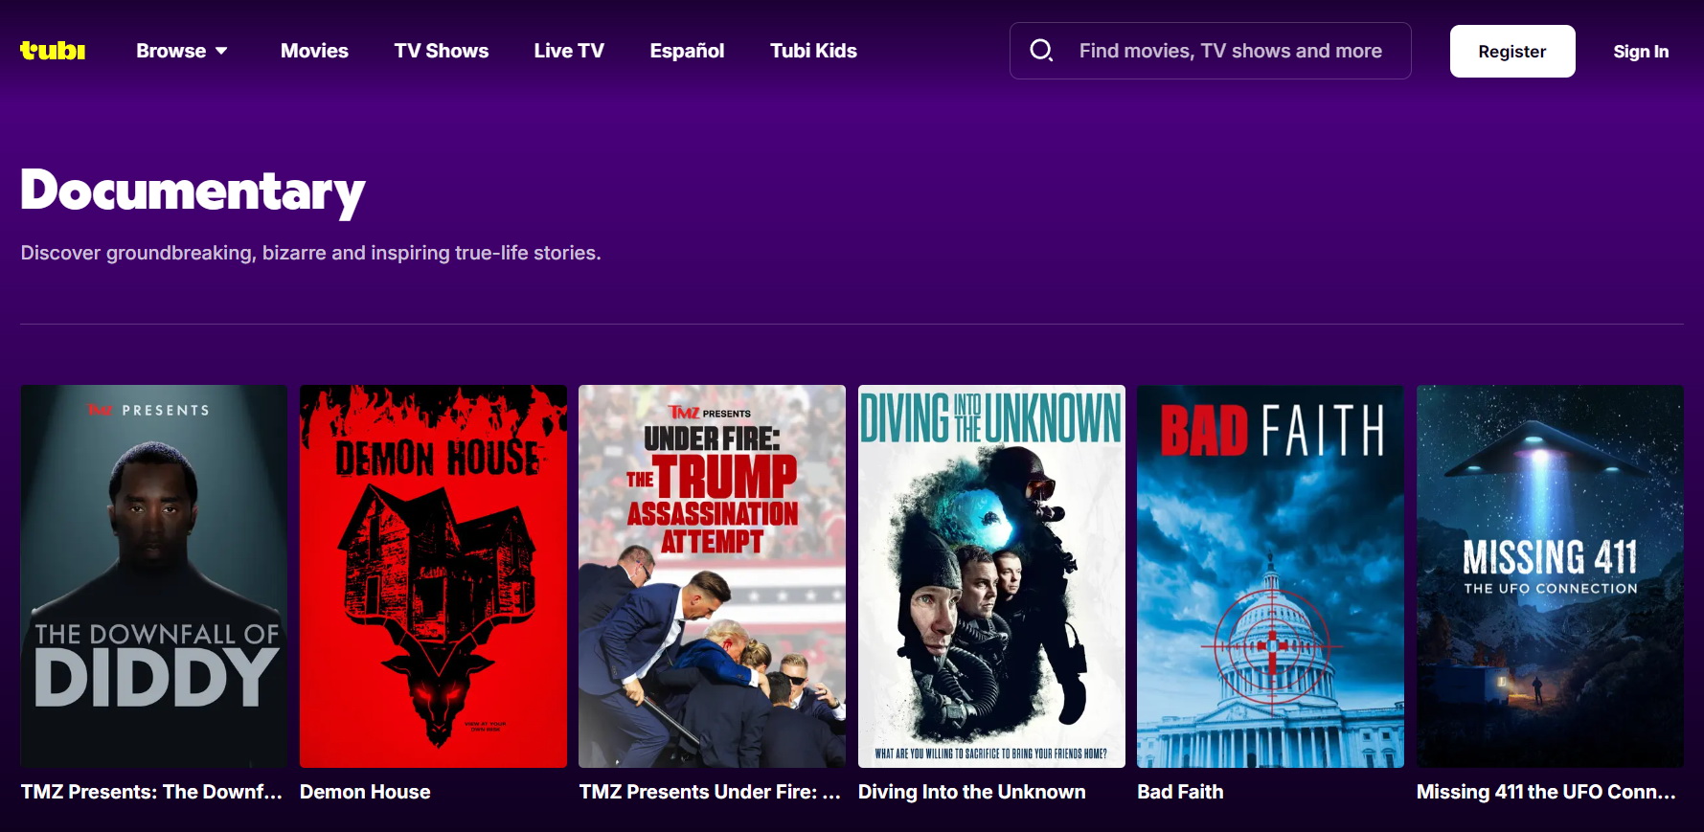Click the search magnifier icon
Screen dimensions: 1704x832
point(1041,51)
